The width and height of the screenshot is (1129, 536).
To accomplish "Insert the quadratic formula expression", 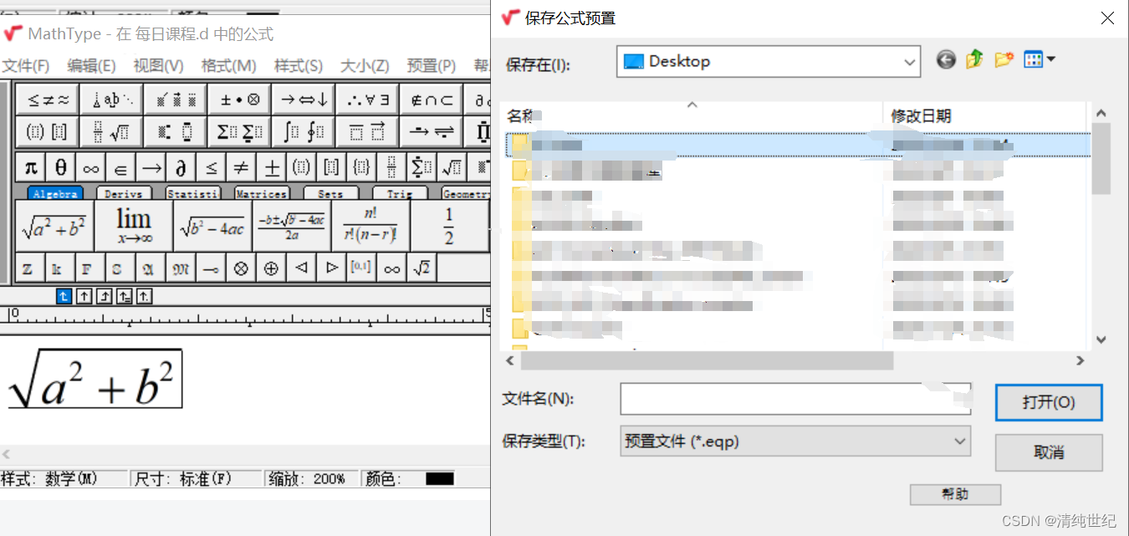I will click(x=291, y=226).
